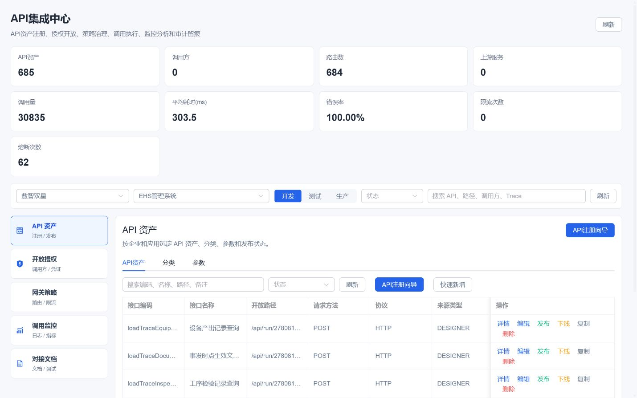Click 发布 for loadTraceDocu row
This screenshot has width=637, height=398.
click(x=543, y=351)
